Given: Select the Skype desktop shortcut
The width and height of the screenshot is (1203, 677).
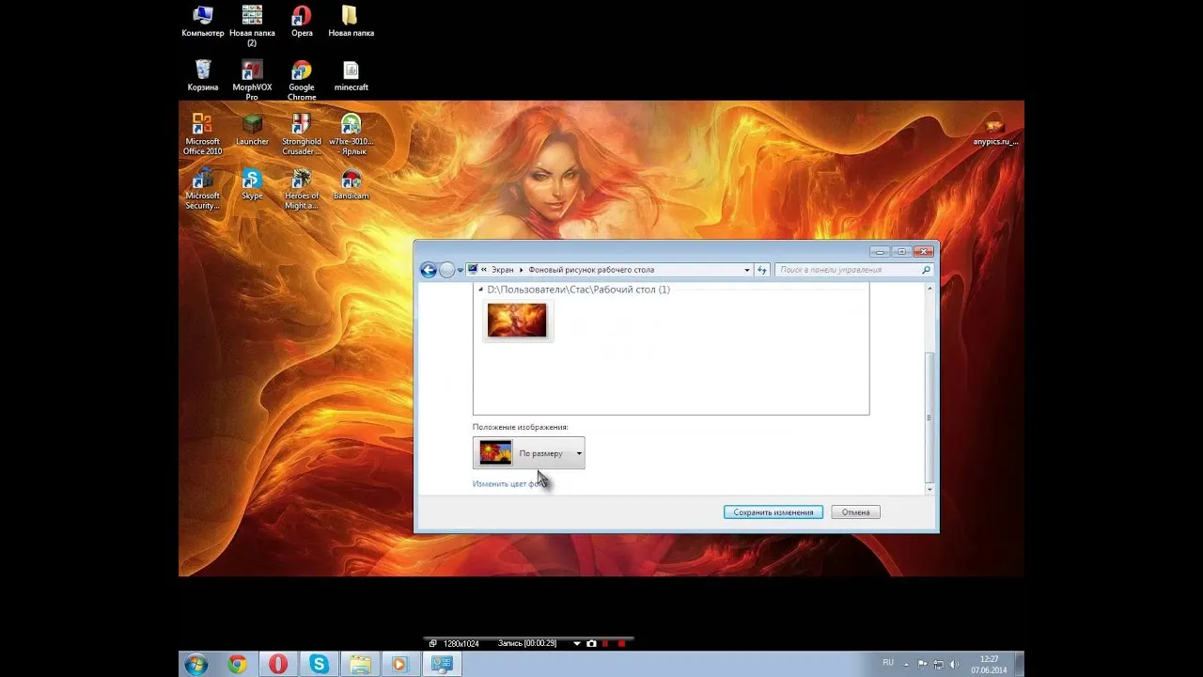Looking at the screenshot, I should pos(252,184).
